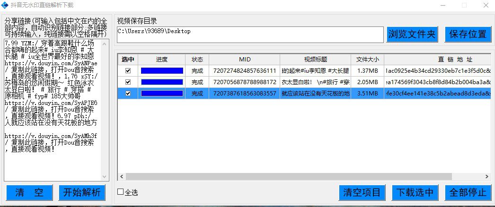Click inside the share link text area
Image resolution: width=495 pixels, height=207 pixels.
point(53,110)
